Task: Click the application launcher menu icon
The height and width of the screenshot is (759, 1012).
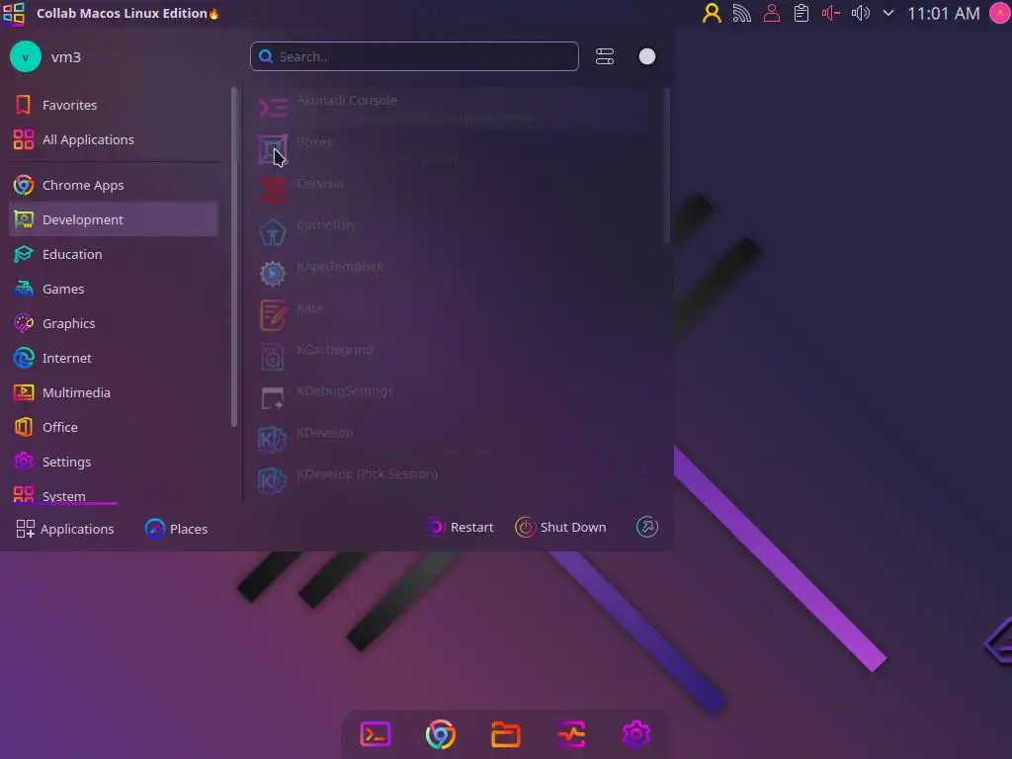Action: [x=14, y=14]
